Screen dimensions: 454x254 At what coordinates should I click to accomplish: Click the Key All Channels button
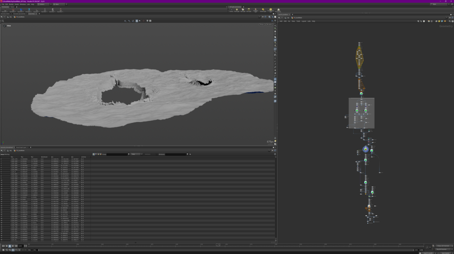pos(443,249)
